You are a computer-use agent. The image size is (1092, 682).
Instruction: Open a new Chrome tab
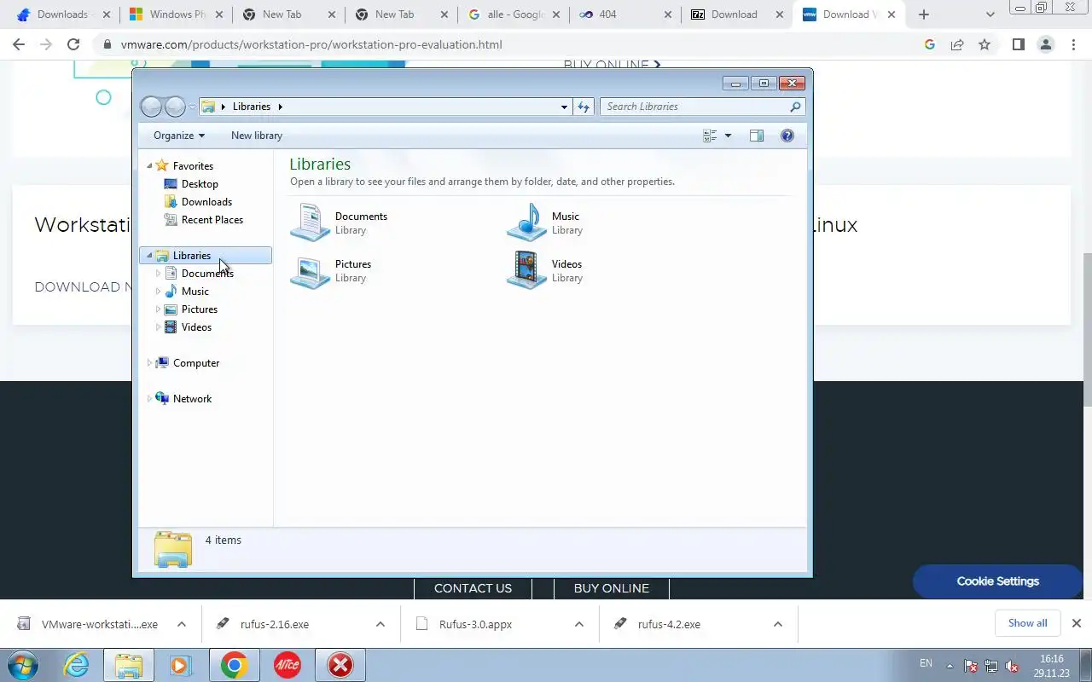[x=923, y=14]
